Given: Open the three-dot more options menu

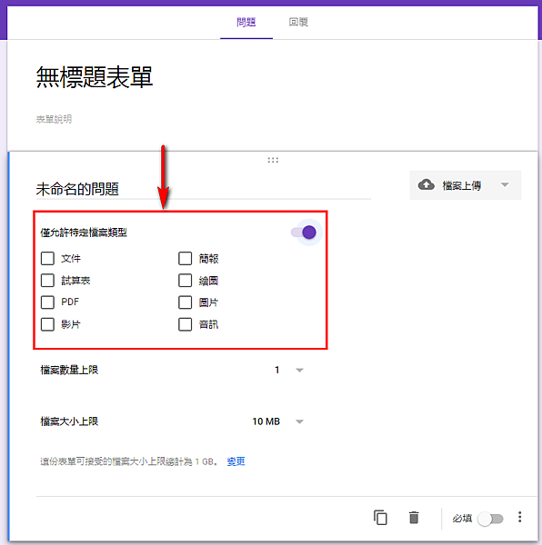Looking at the screenshot, I should coord(519,517).
